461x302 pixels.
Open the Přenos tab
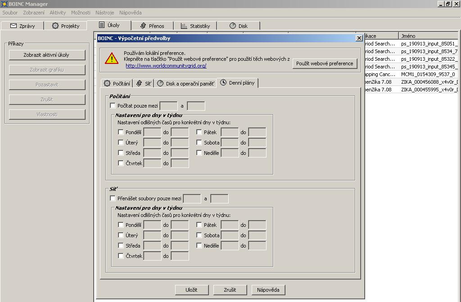click(x=152, y=26)
